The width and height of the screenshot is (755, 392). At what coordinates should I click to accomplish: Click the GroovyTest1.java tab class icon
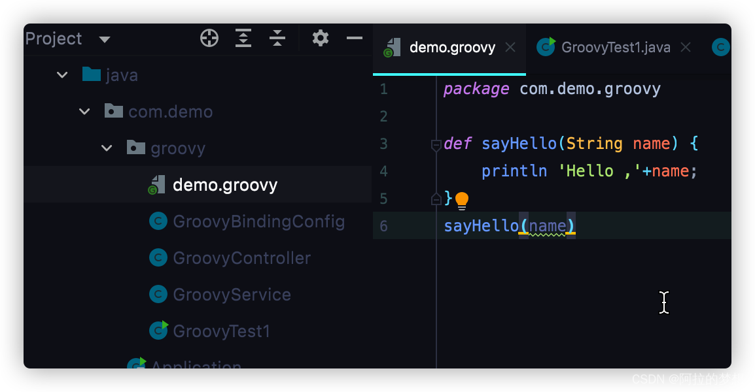546,46
